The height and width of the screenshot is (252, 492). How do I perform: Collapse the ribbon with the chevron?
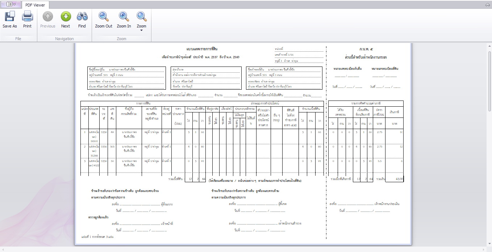(488, 5)
